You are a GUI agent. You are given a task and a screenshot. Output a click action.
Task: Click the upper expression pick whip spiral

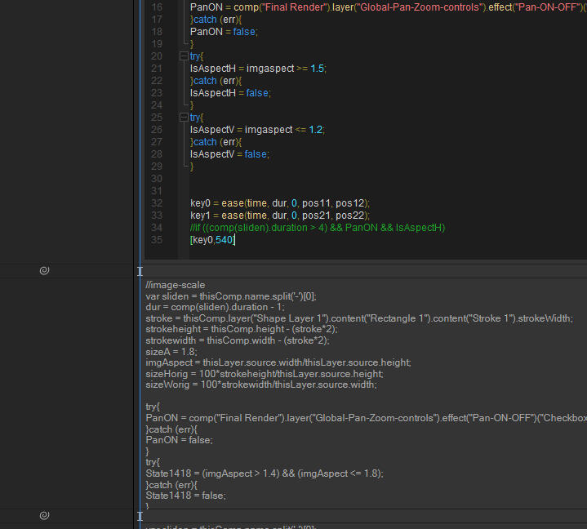(45, 270)
